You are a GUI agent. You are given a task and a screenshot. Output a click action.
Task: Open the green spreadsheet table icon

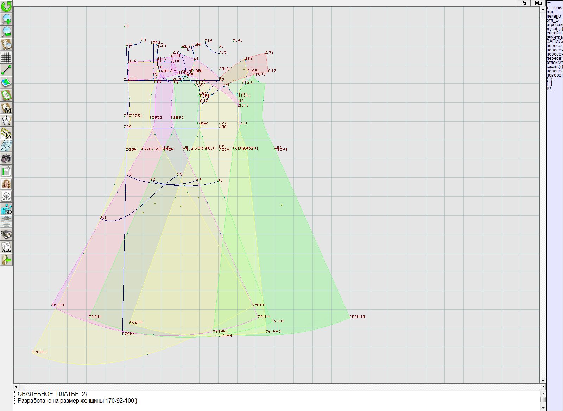click(x=6, y=171)
